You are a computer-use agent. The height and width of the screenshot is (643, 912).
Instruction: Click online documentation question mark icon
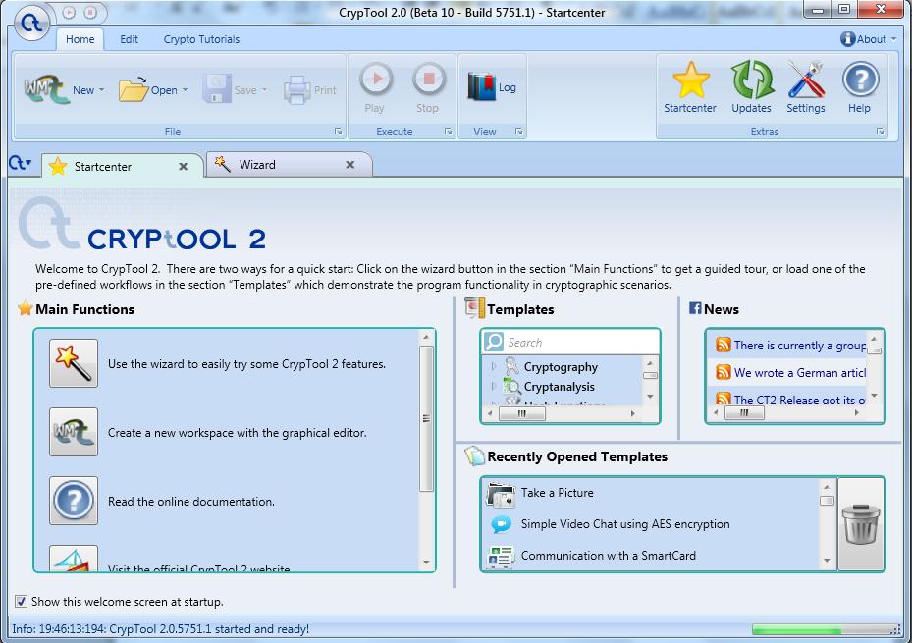pyautogui.click(x=74, y=501)
